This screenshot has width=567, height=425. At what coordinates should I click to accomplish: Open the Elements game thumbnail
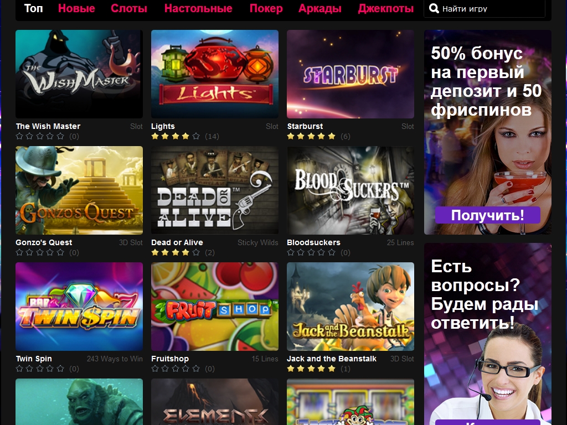[215, 402]
